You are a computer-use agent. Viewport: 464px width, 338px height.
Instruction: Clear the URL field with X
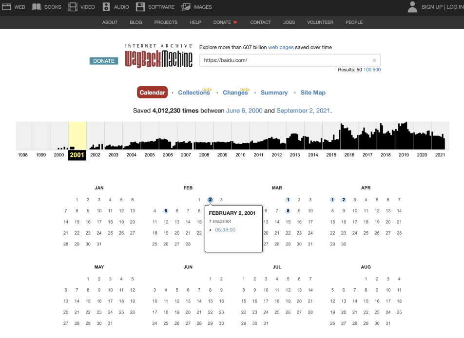[x=374, y=60]
